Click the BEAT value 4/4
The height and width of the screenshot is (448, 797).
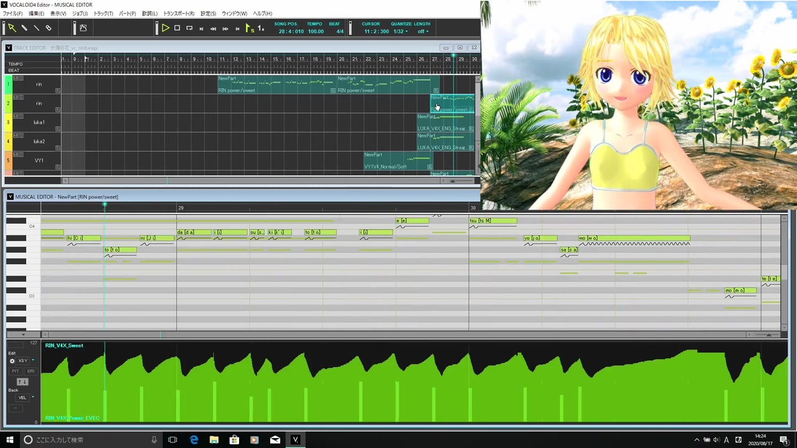340,32
